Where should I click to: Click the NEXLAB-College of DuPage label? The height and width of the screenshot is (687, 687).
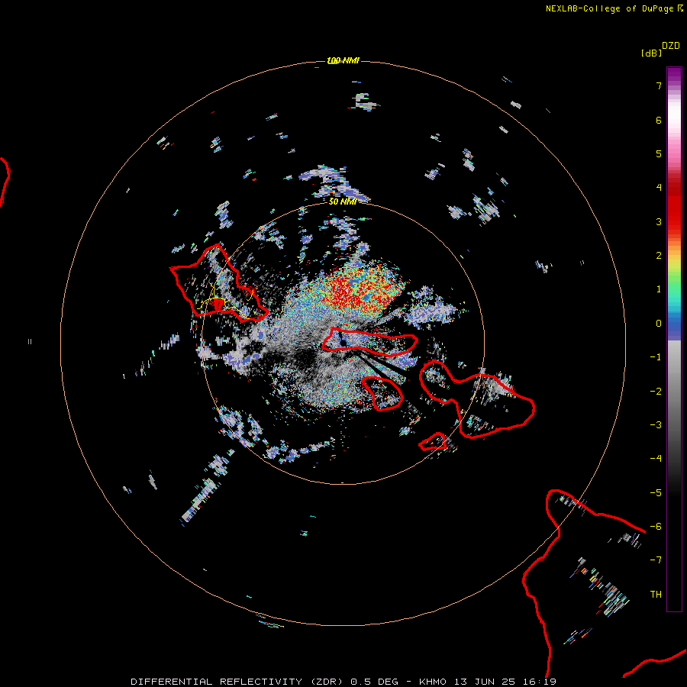(x=614, y=8)
